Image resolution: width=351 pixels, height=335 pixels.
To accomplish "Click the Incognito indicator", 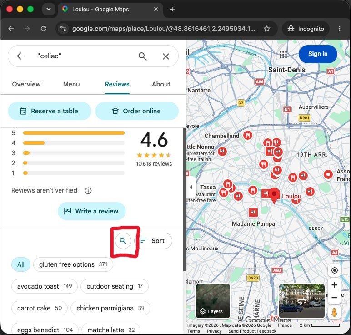I will 306,29.
